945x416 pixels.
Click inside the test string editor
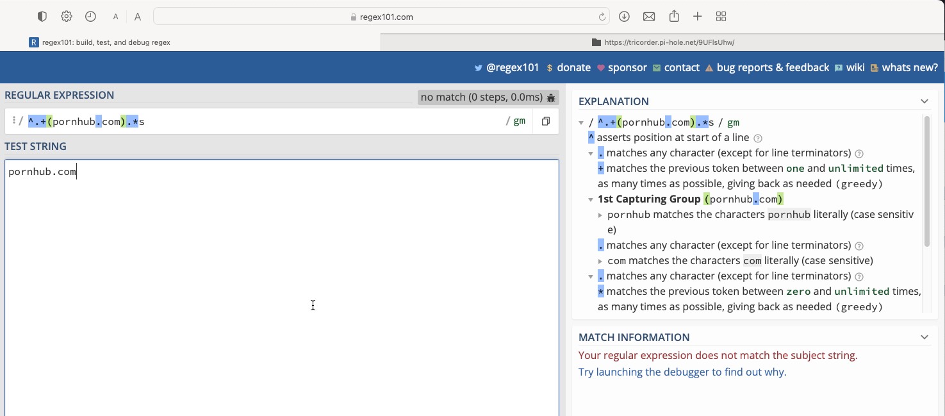282,287
